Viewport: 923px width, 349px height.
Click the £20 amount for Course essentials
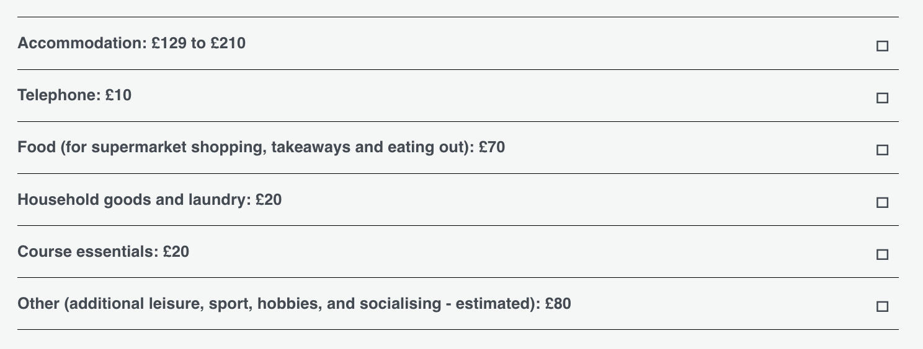click(176, 252)
